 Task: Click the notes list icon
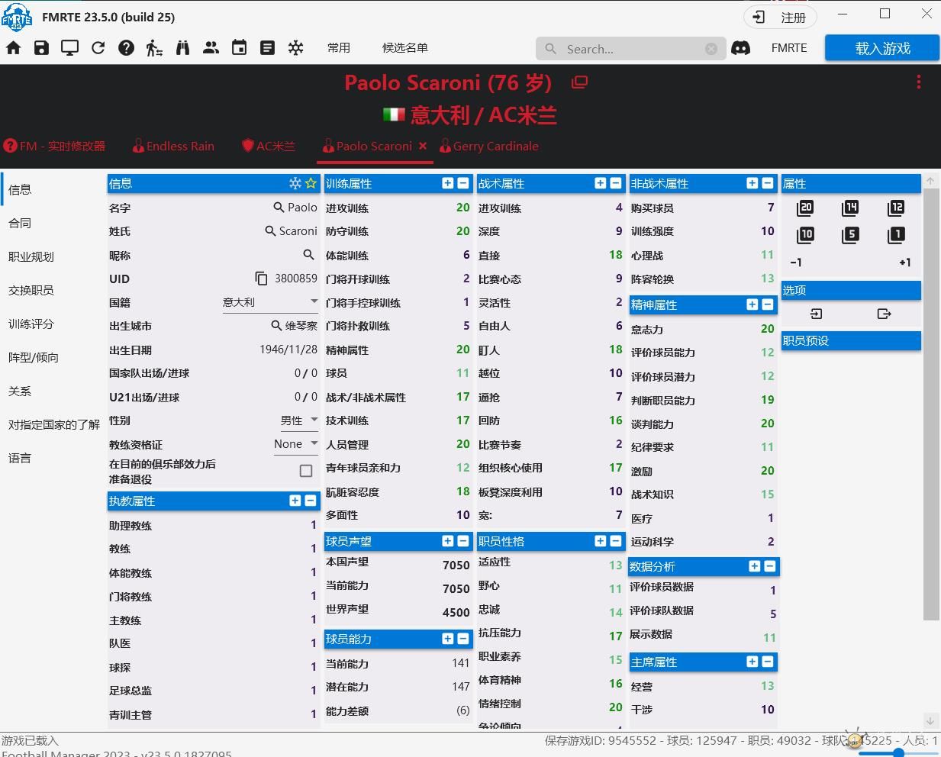tap(268, 48)
